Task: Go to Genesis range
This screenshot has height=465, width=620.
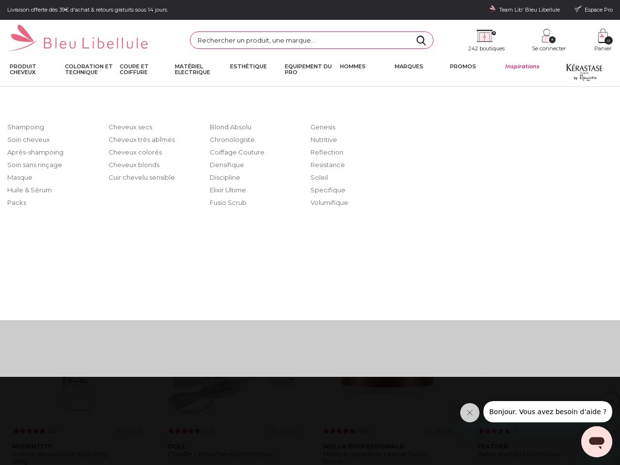Action: 323,127
